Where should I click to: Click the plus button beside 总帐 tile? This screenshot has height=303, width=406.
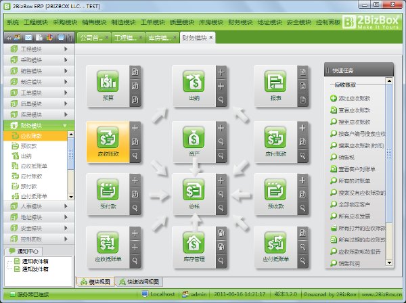[x=221, y=181]
